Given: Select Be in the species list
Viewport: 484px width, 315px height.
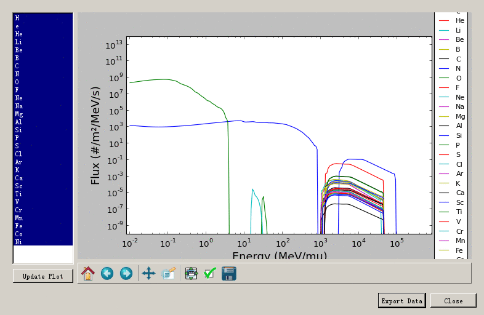Looking at the screenshot, I should point(43,50).
